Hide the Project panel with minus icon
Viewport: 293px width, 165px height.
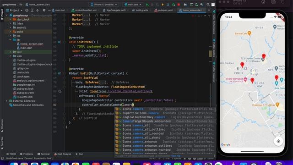[x=49, y=10]
